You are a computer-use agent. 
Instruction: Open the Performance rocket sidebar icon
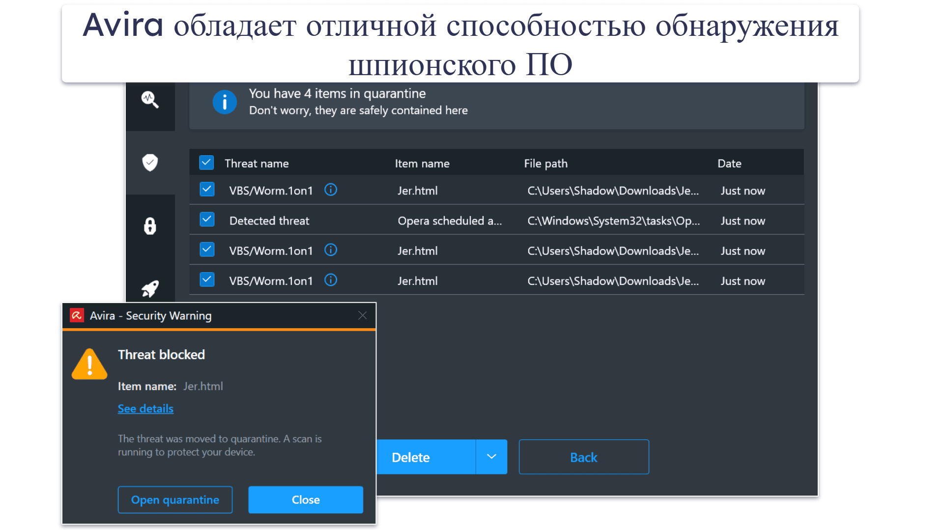click(x=150, y=289)
